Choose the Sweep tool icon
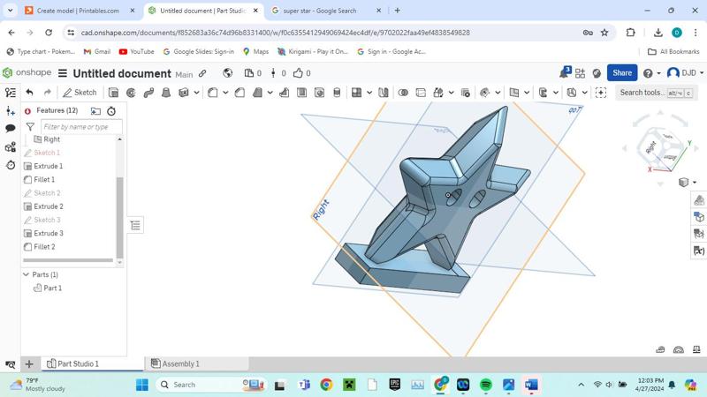The image size is (707, 397). [x=148, y=93]
